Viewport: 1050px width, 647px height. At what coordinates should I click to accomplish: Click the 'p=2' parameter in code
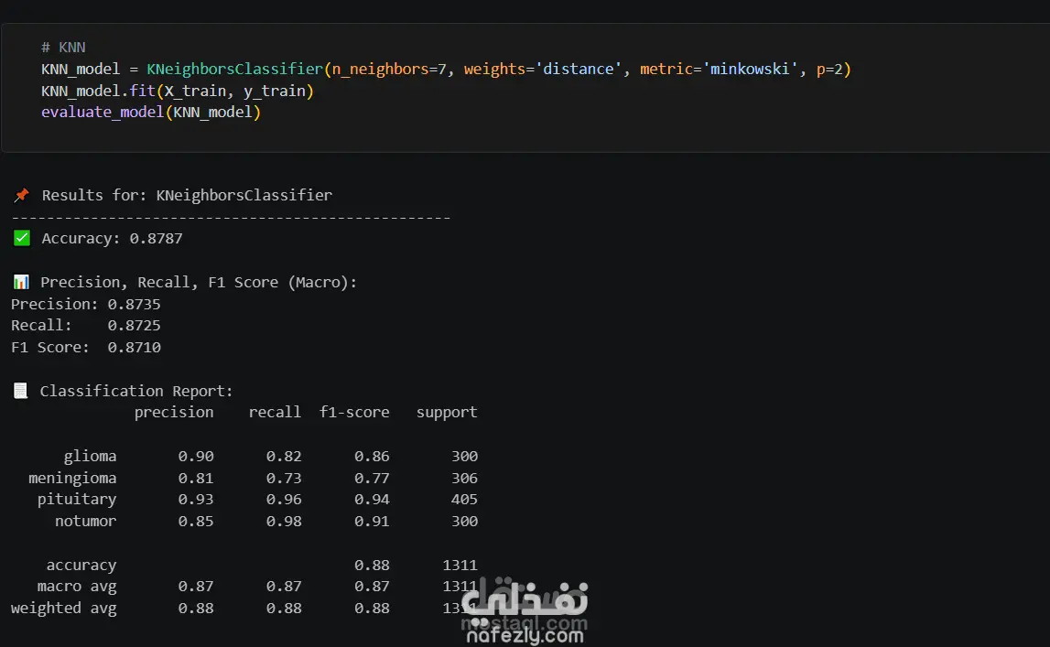click(x=829, y=69)
